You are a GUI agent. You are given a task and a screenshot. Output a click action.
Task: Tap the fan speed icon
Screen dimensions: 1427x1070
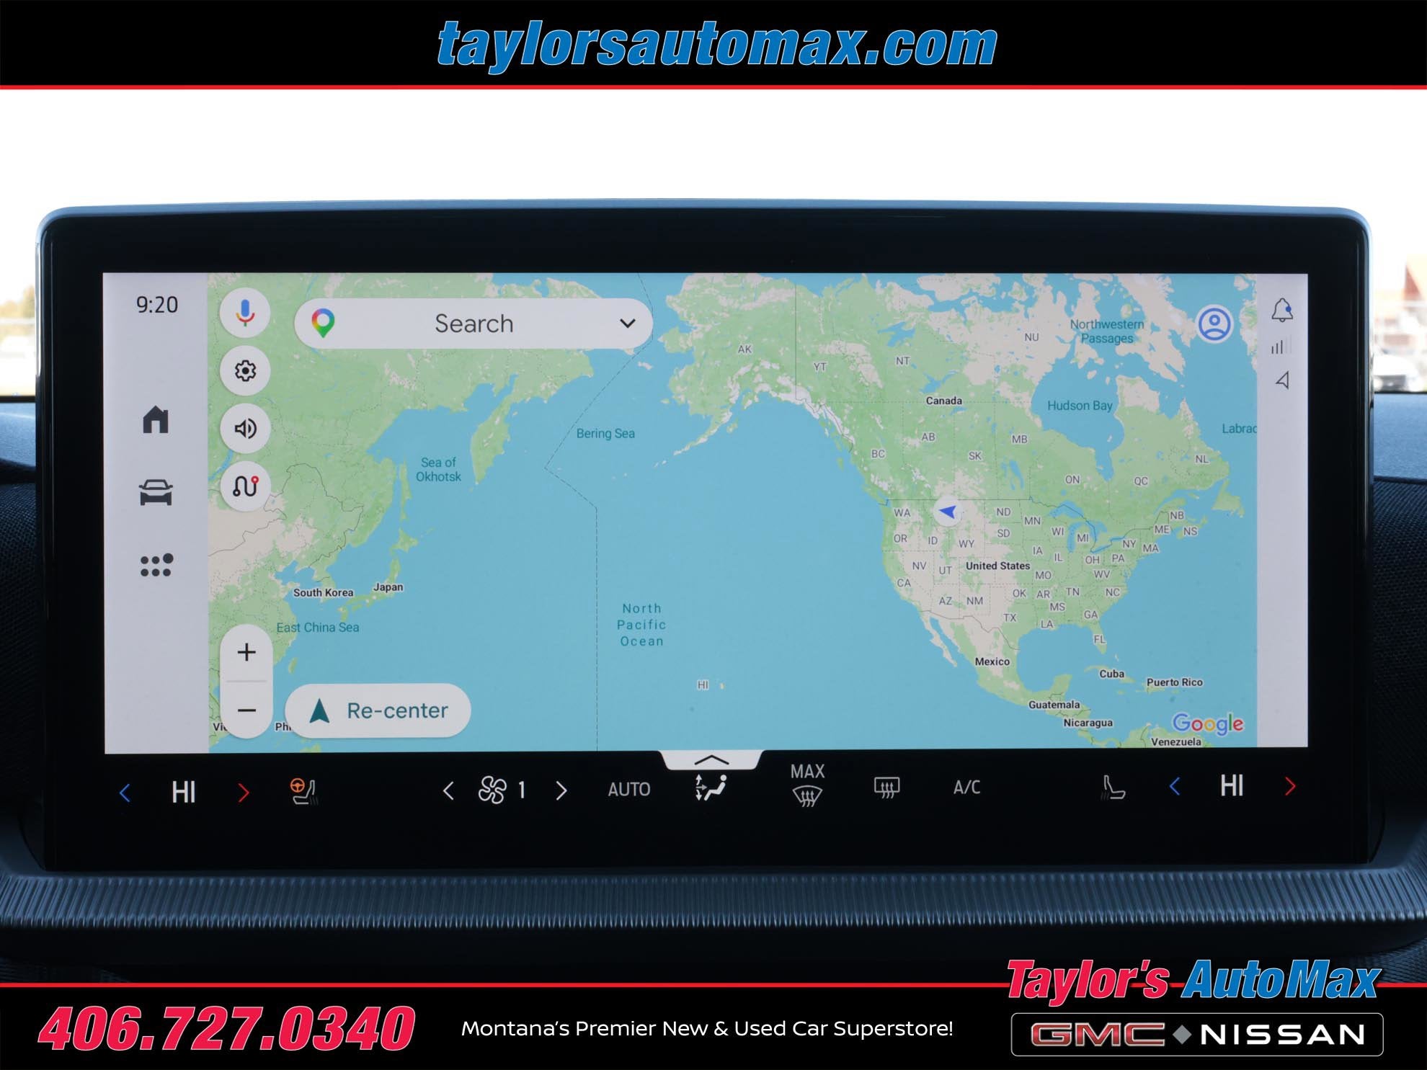coord(492,790)
